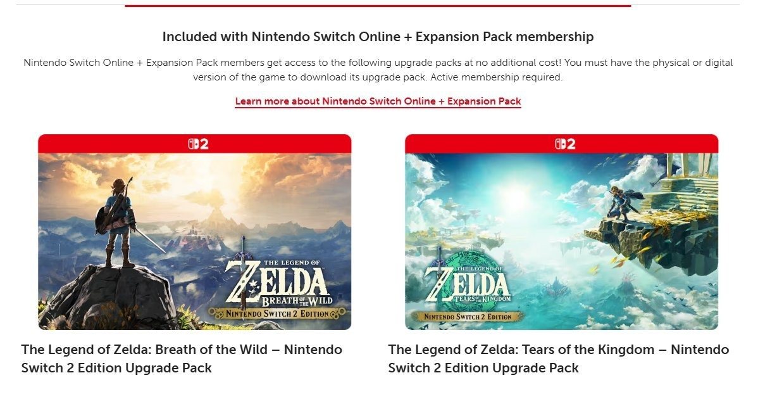Click the Switch 2 logo above Tears of the Kingdom
758x399 pixels.
coord(565,144)
